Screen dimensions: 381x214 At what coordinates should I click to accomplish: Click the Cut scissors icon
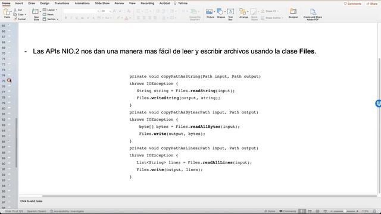tap(15, 10)
